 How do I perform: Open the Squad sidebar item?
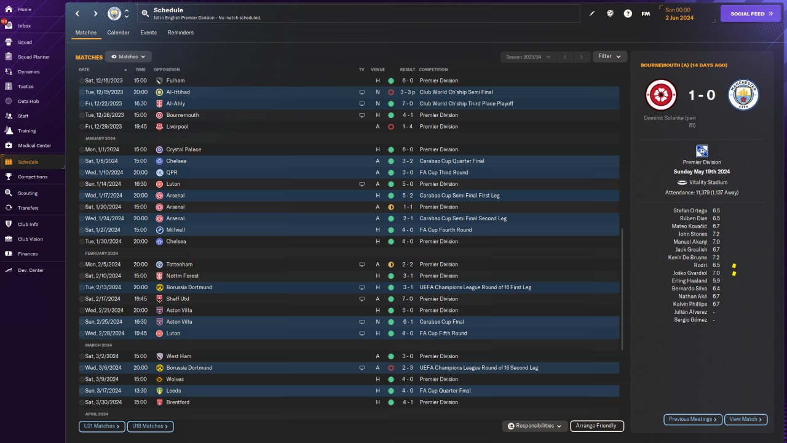click(25, 42)
